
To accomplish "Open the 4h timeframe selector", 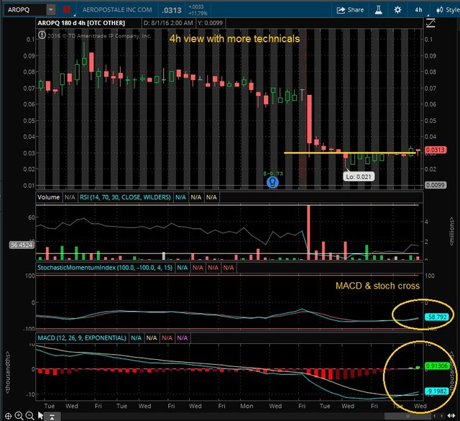I will tap(418, 10).
